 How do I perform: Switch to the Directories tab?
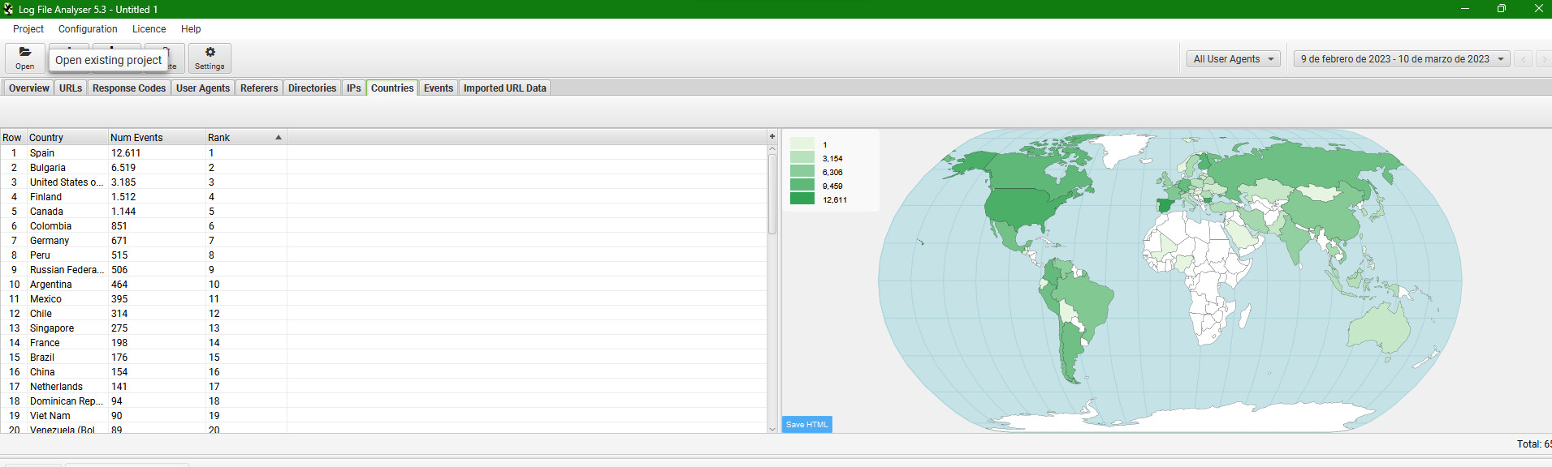pyautogui.click(x=312, y=88)
